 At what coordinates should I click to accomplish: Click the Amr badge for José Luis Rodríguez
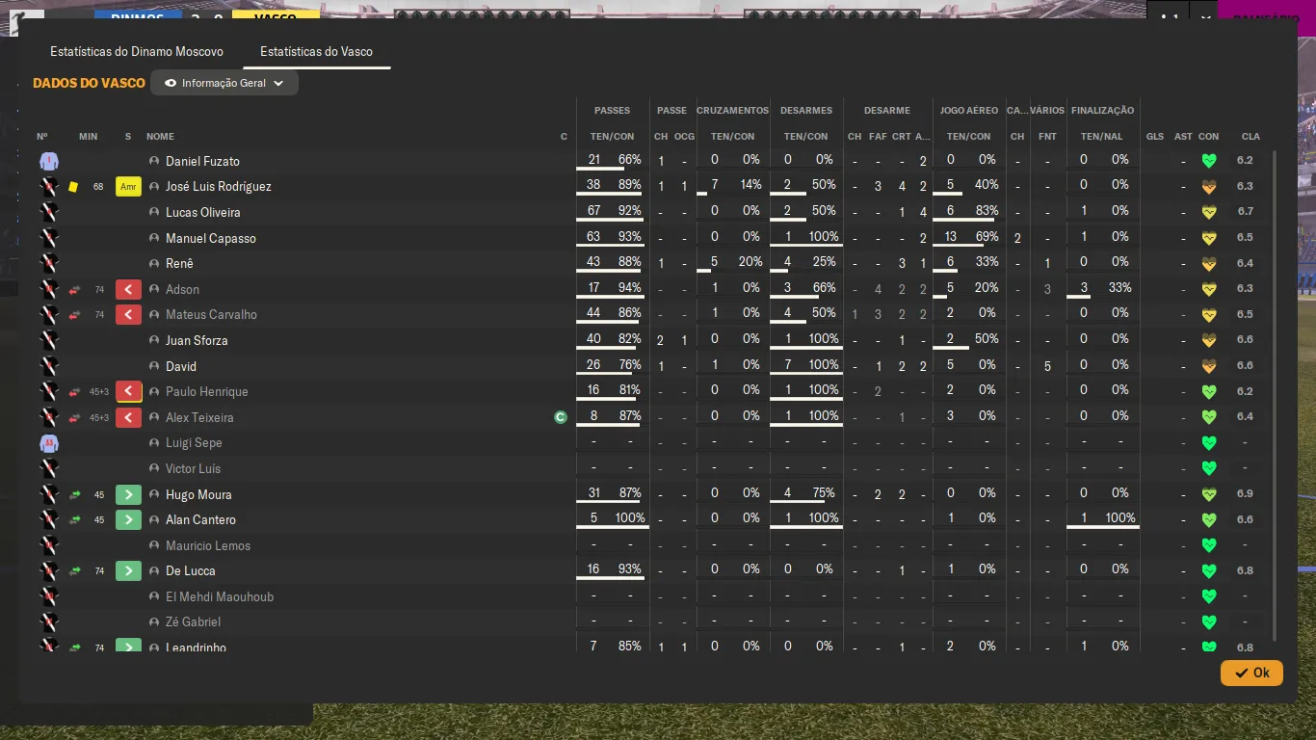click(x=128, y=187)
